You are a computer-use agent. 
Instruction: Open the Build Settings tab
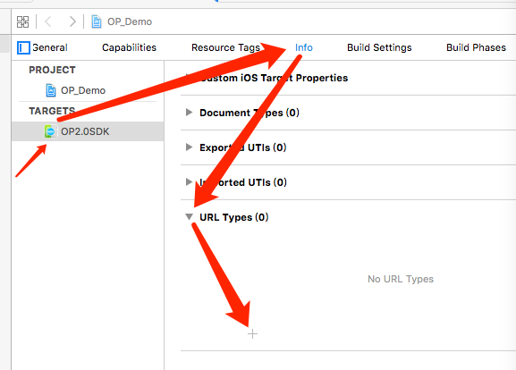379,47
